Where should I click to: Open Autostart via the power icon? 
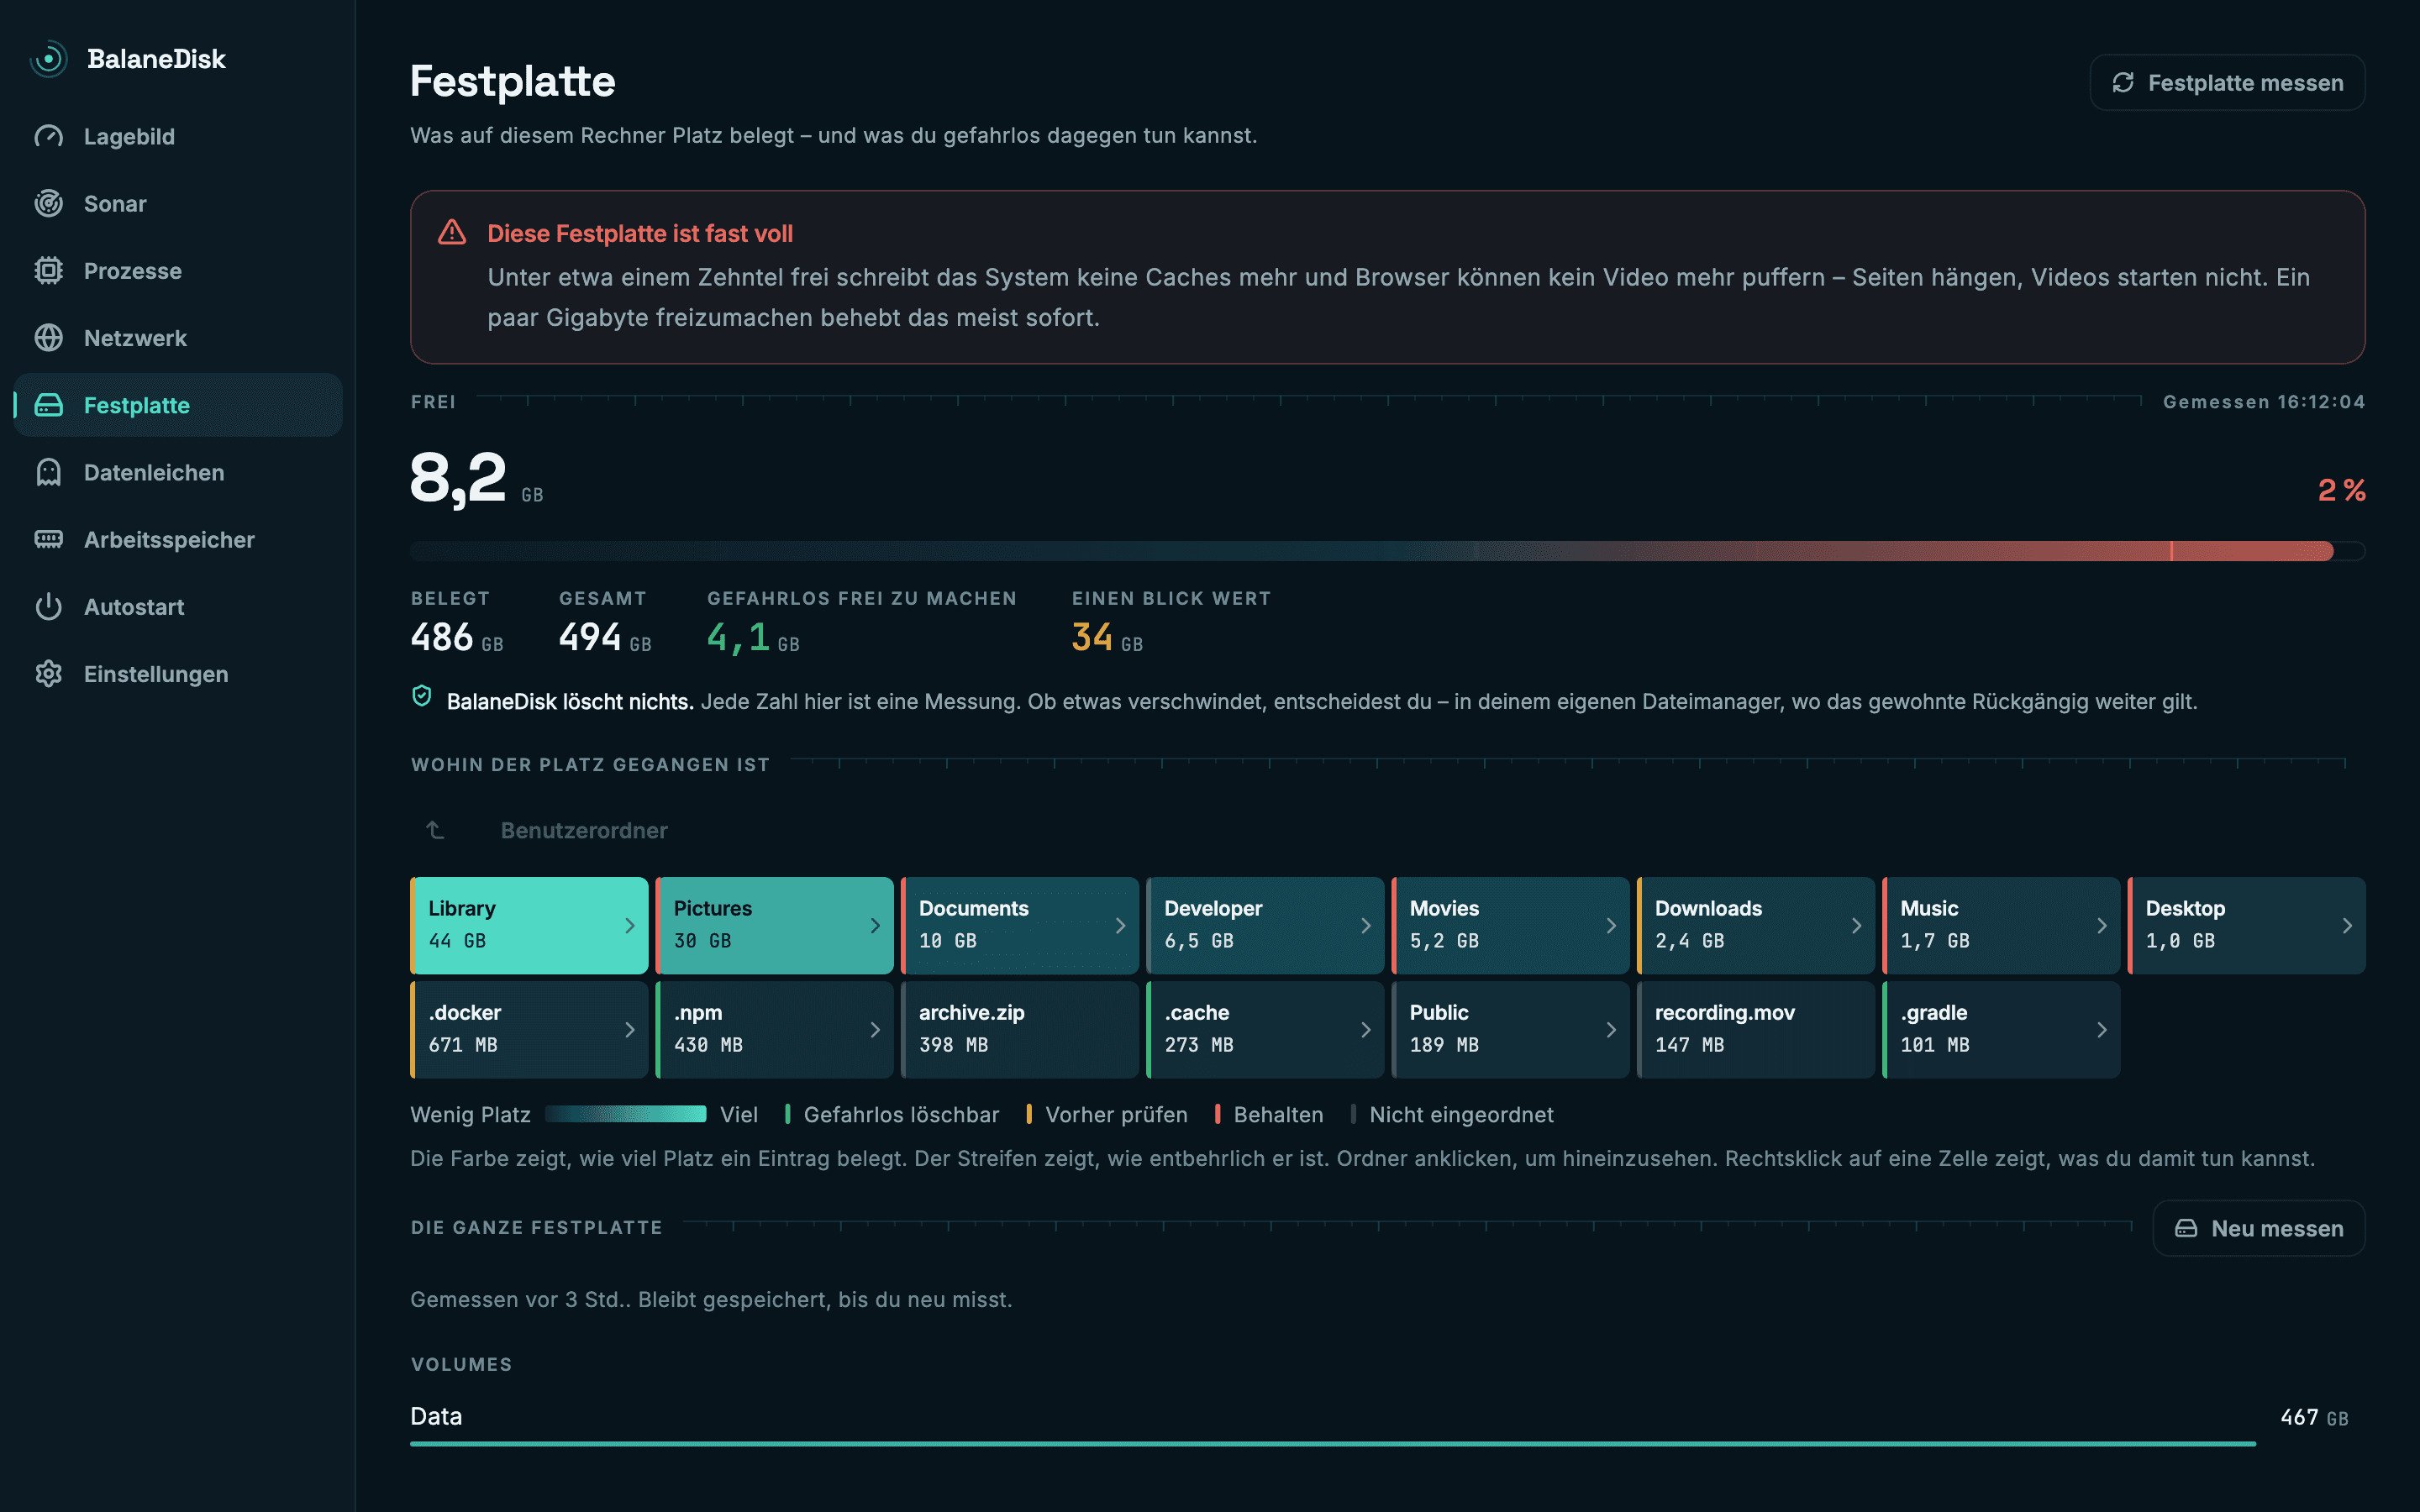(x=48, y=606)
